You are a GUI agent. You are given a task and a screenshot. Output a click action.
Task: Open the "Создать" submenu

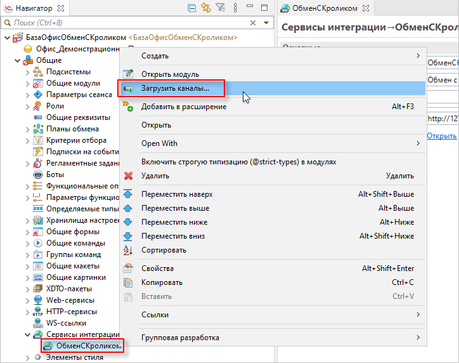pyautogui.click(x=155, y=56)
